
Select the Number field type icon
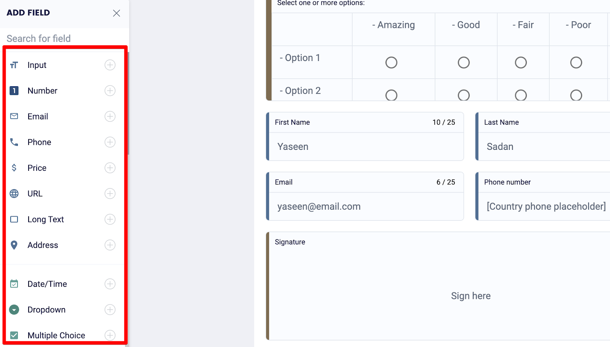point(14,90)
